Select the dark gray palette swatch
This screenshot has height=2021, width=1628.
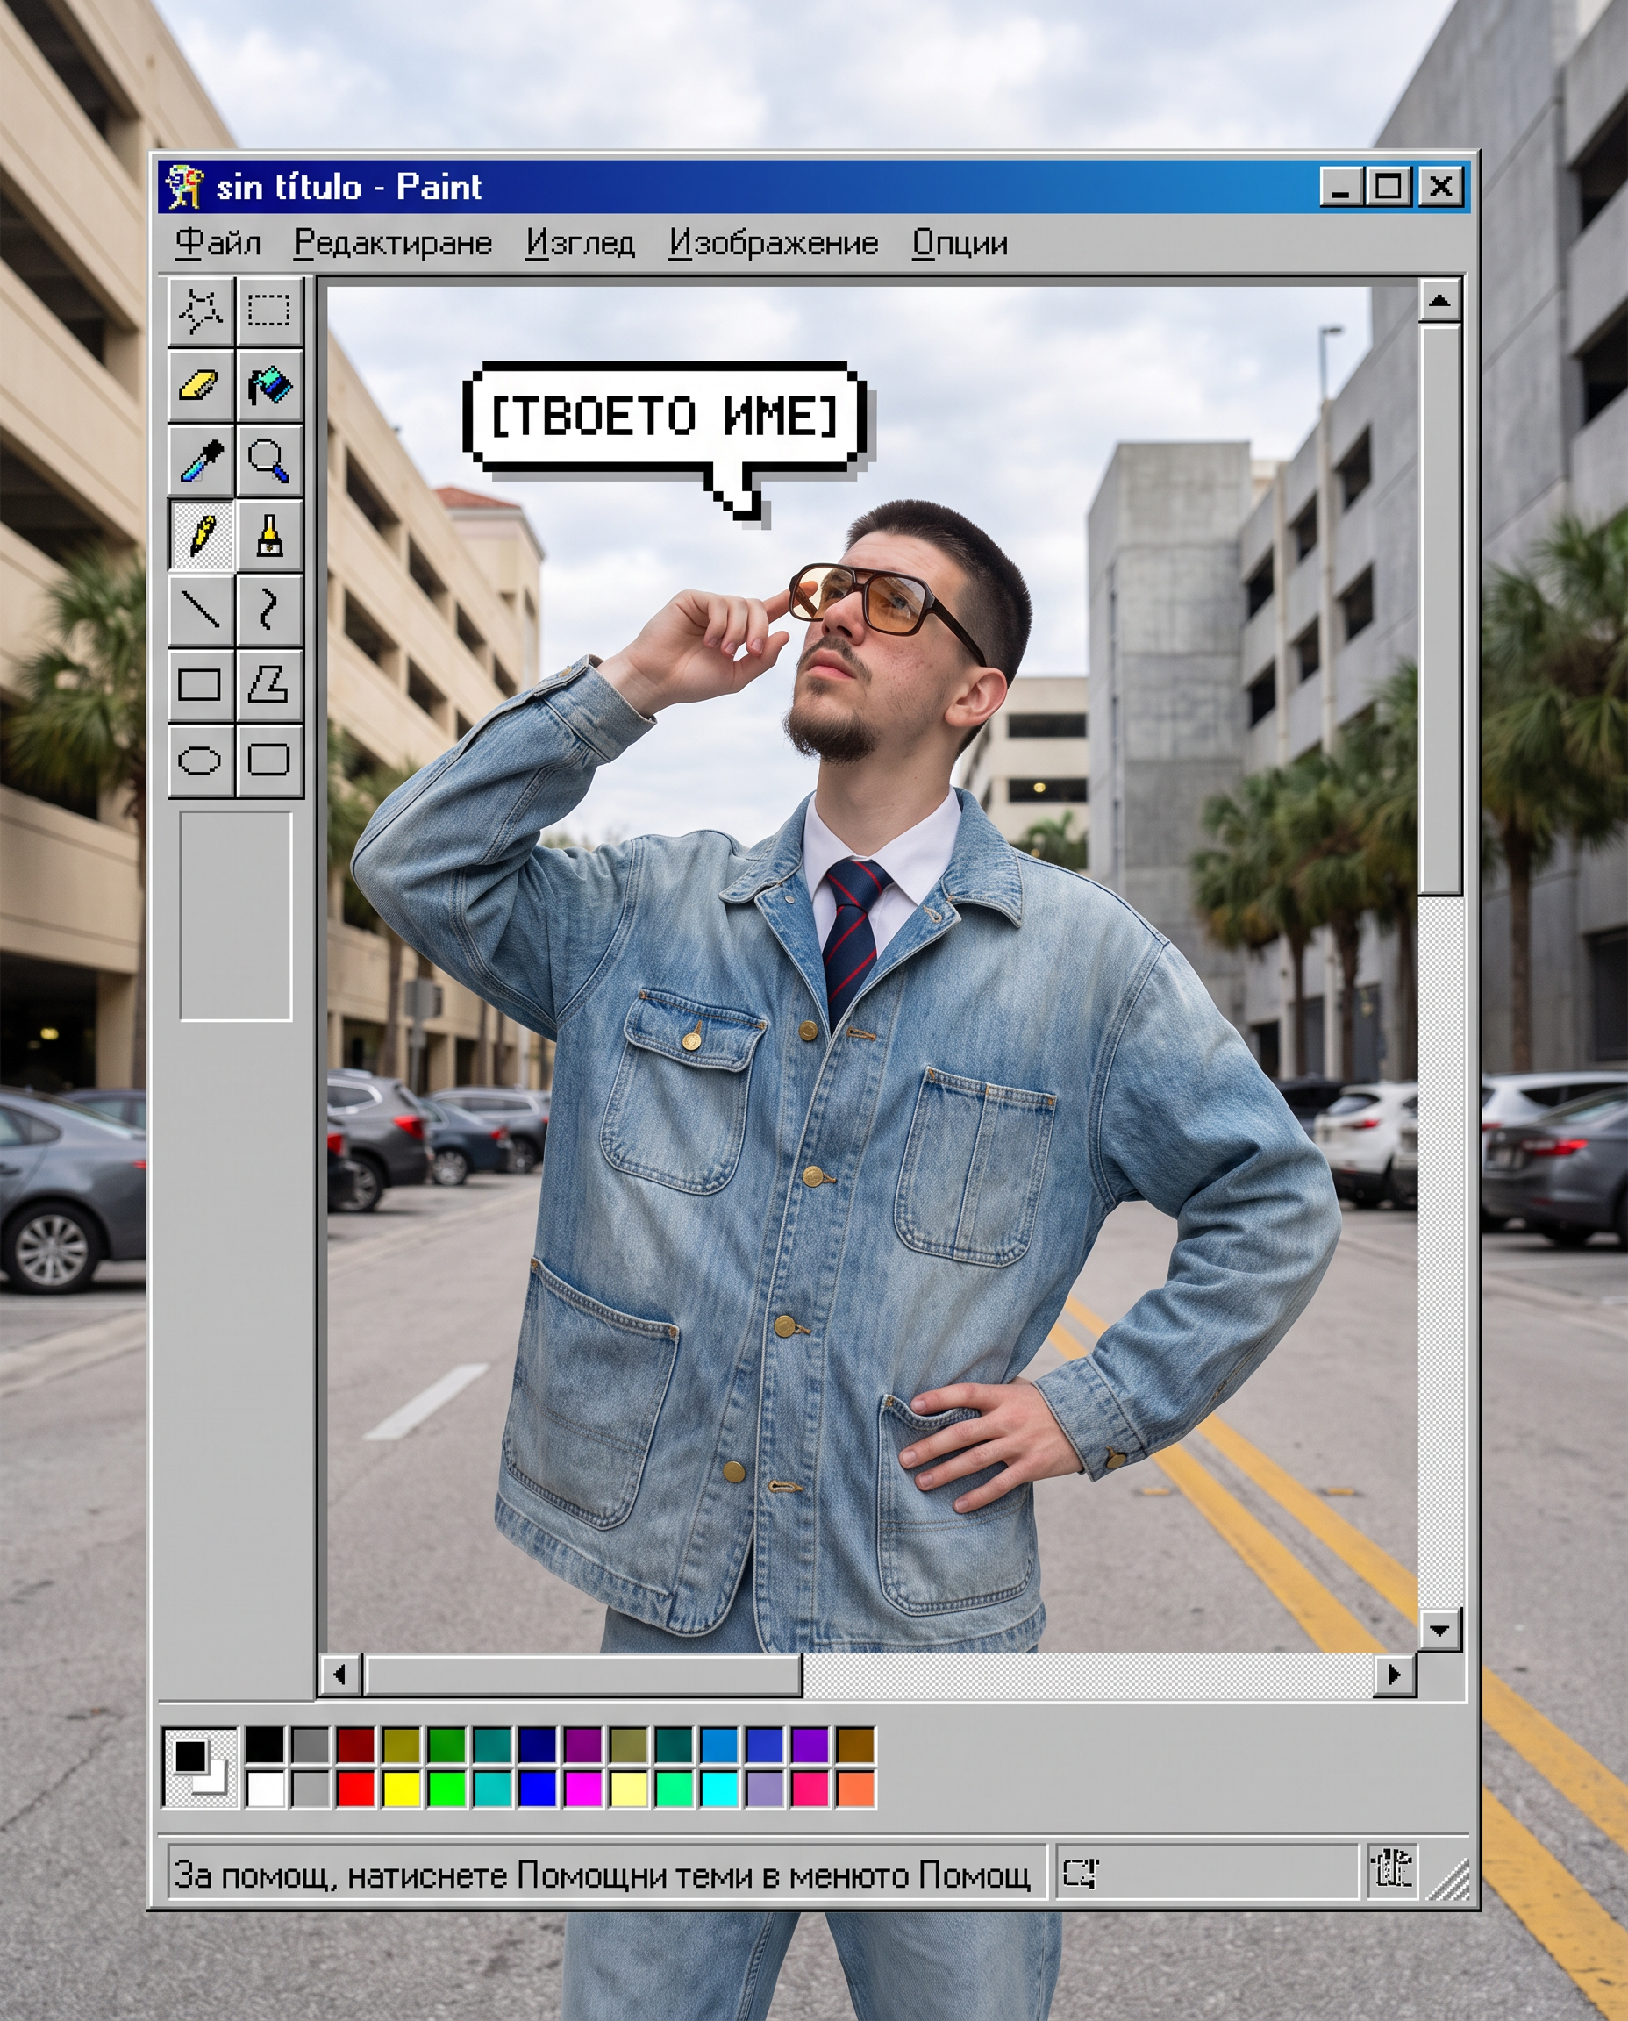pos(311,1746)
